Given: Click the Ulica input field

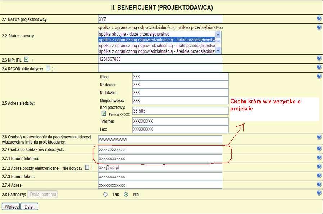Looking at the screenshot, I should 181,77.
